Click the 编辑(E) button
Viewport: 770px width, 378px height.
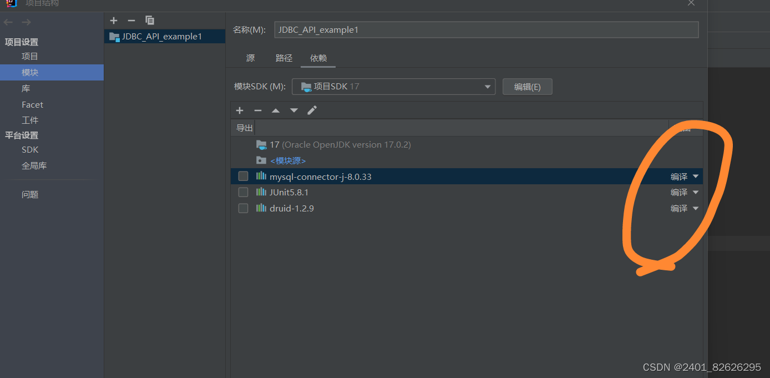pos(526,87)
